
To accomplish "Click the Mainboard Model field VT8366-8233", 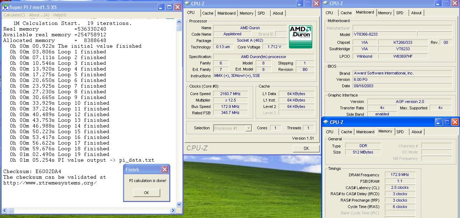I will (x=384, y=34).
